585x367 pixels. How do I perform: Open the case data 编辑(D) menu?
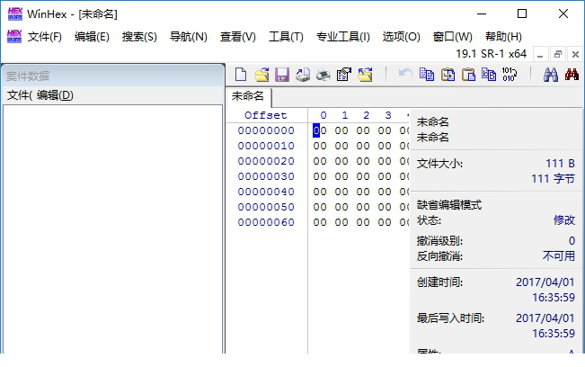coord(55,95)
